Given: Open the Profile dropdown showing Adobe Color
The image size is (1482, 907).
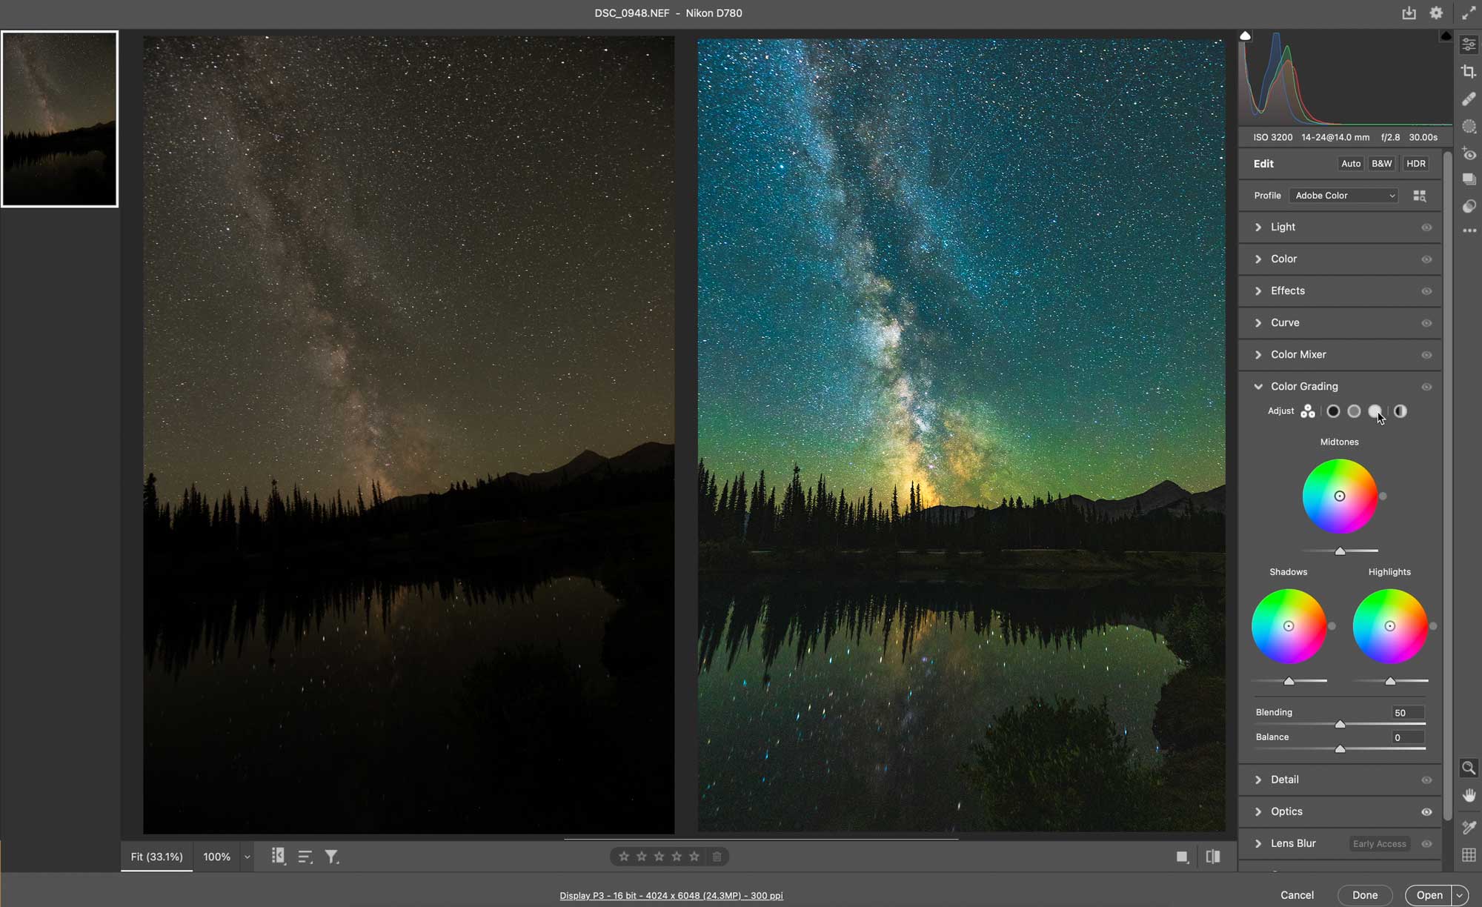Looking at the screenshot, I should [1343, 195].
